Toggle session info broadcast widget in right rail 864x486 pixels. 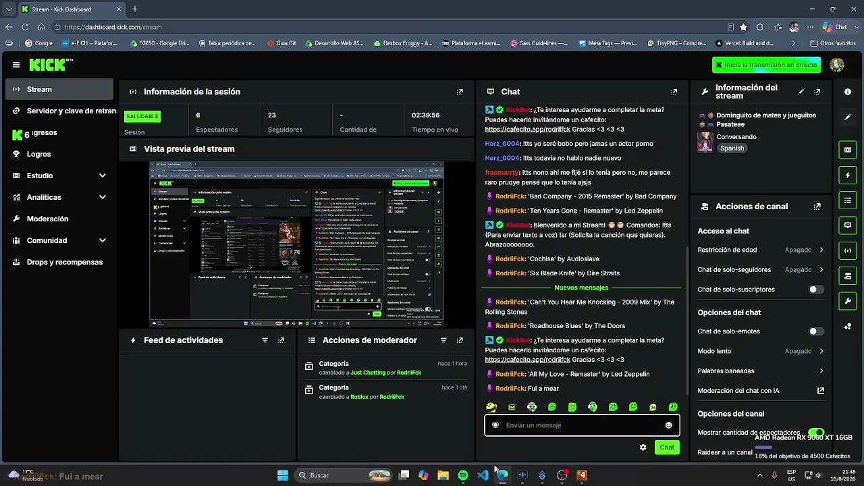848,250
